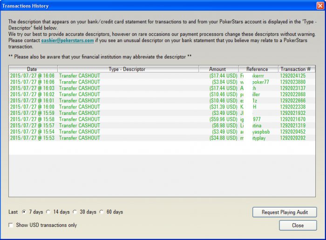Select the 30 days radio button
The image size is (326, 240).
coord(75,212)
